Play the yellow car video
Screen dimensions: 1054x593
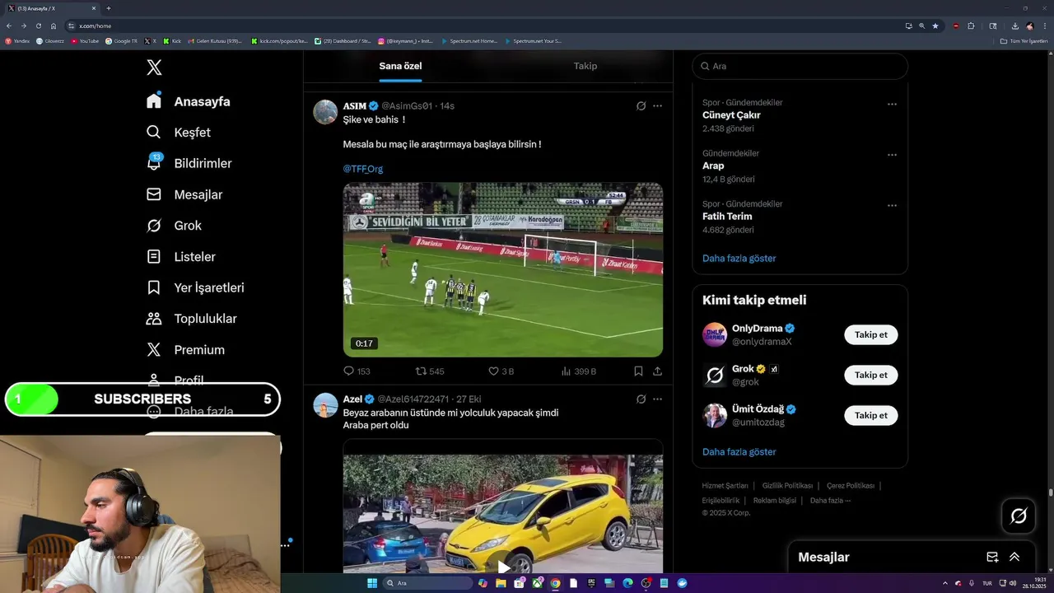pyautogui.click(x=503, y=567)
